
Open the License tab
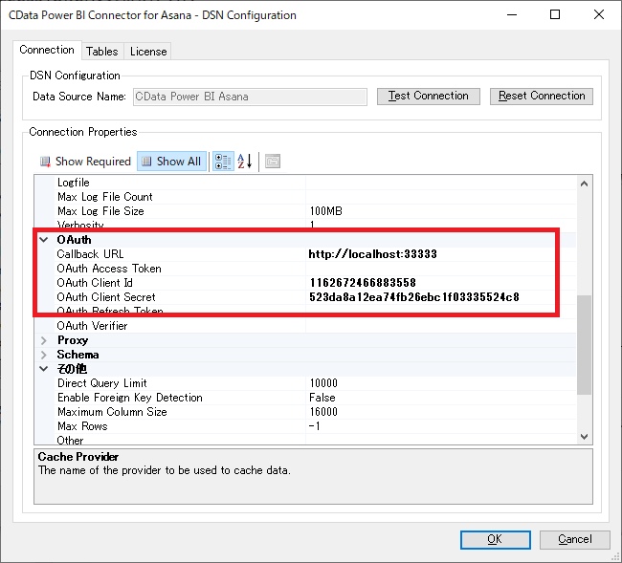point(148,52)
